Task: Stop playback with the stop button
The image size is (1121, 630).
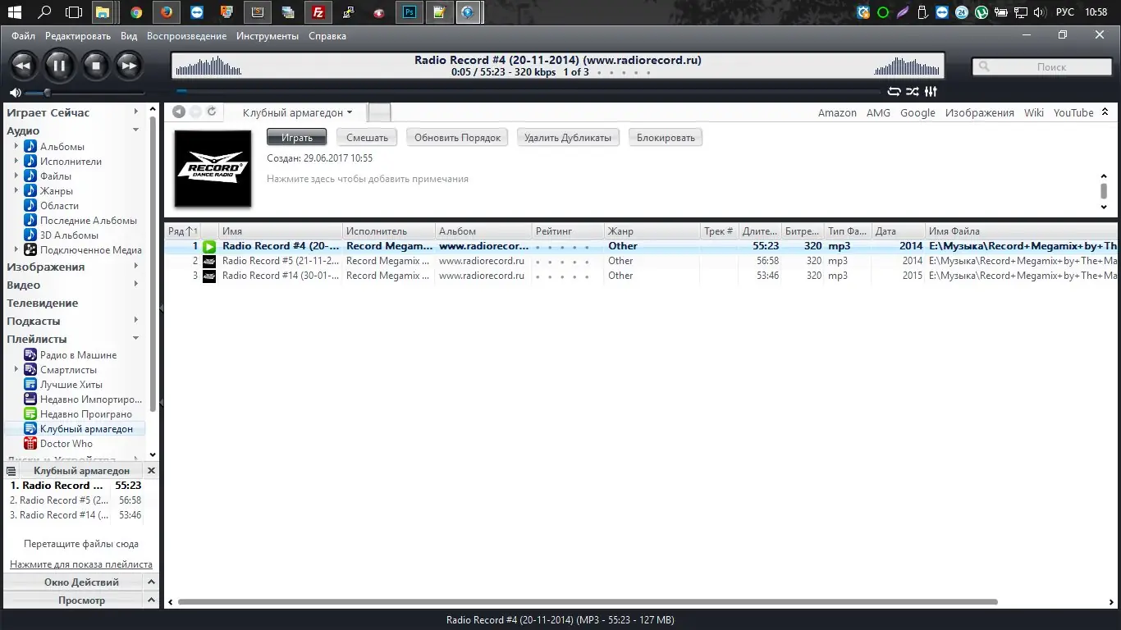Action: pyautogui.click(x=95, y=66)
